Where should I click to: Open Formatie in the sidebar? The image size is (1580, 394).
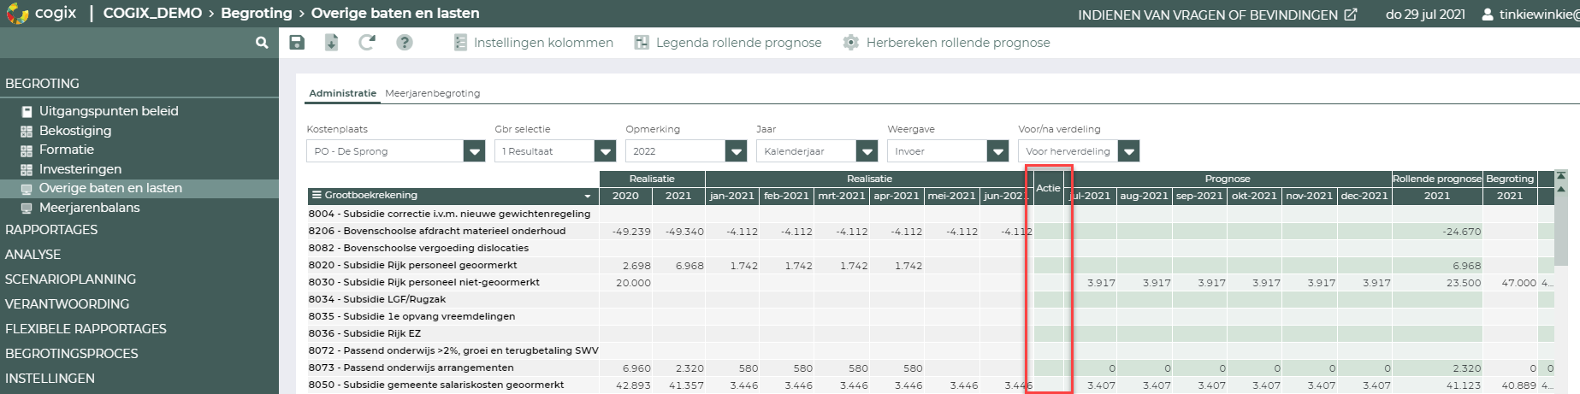tap(67, 150)
